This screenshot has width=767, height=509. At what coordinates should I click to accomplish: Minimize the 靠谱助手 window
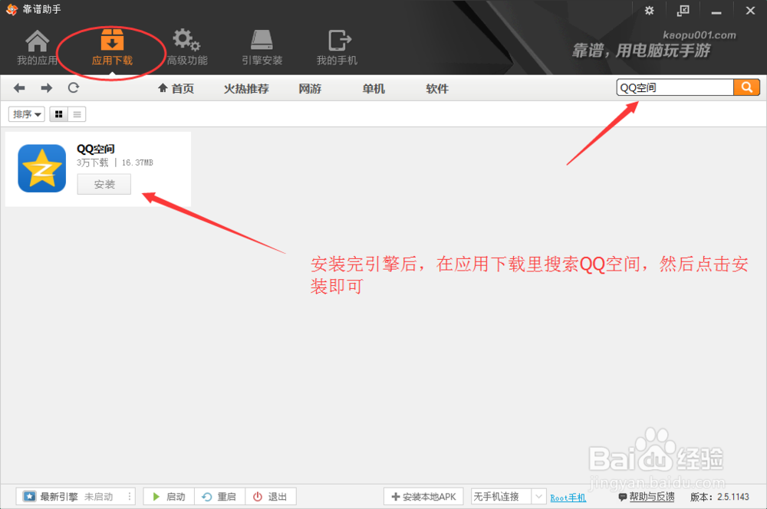point(716,11)
